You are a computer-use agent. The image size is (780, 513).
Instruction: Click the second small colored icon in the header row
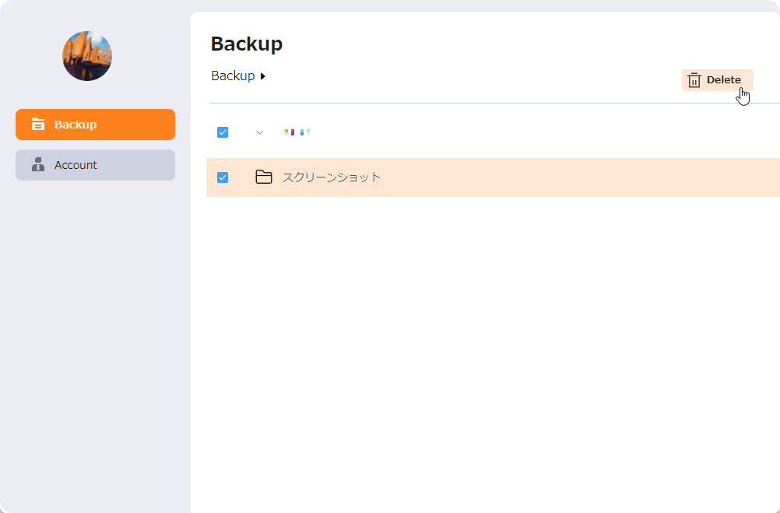(305, 132)
